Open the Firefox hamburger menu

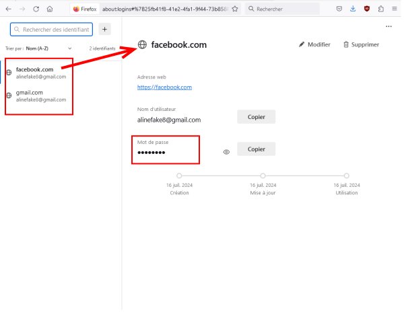pyautogui.click(x=394, y=9)
